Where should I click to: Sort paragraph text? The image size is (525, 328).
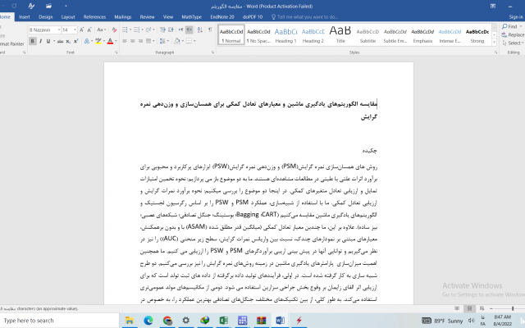point(200,30)
